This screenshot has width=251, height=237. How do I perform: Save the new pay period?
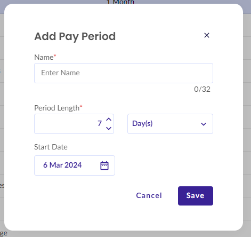tap(196, 196)
